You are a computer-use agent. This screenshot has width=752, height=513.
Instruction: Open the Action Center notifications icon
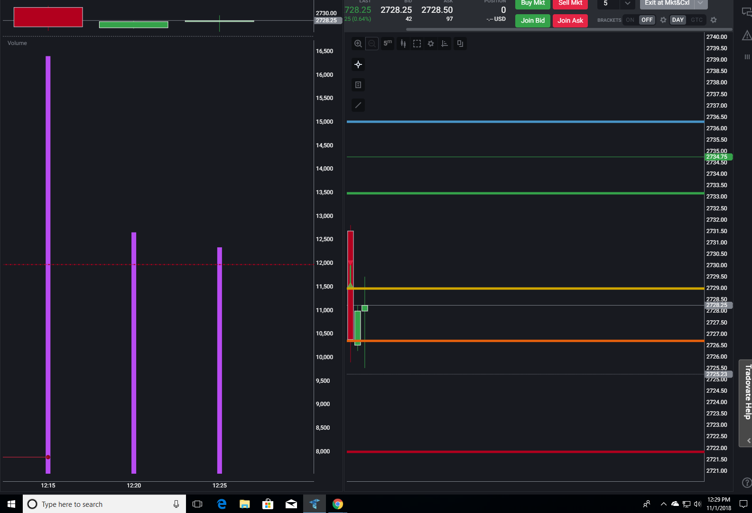tap(743, 504)
